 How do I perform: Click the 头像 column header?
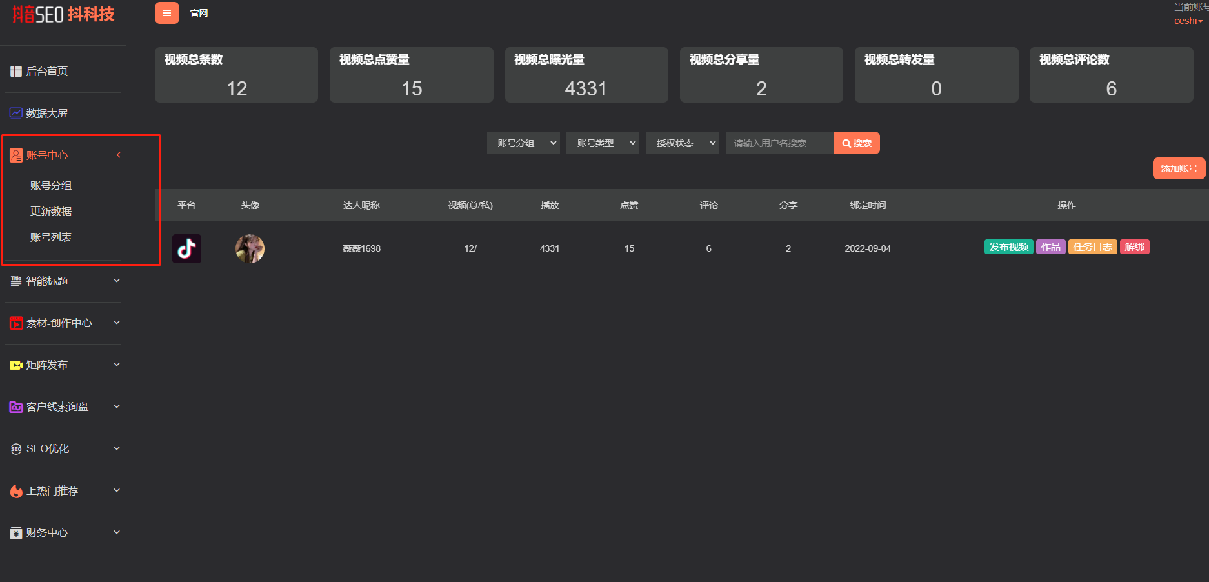(x=250, y=205)
